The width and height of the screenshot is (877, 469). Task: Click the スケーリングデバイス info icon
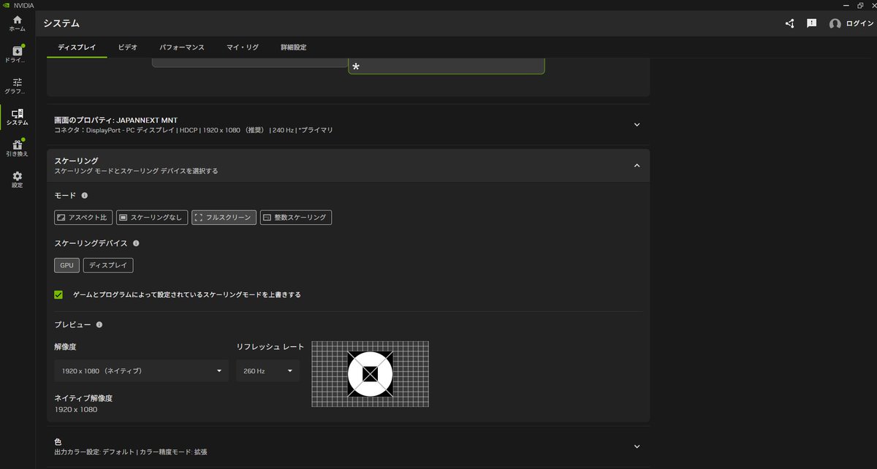136,243
